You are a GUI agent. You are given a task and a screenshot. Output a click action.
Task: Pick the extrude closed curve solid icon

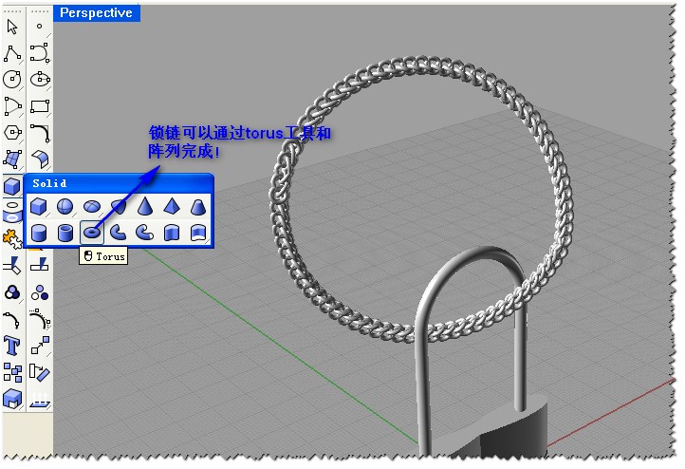click(x=171, y=233)
